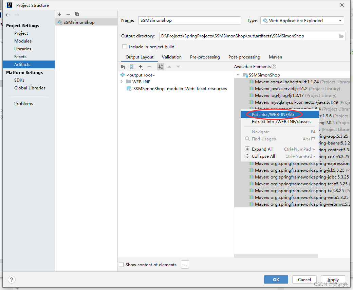Image resolution: width=353 pixels, height=290 pixels.
Task: Open the artifact Type dropdown
Action: click(302, 20)
